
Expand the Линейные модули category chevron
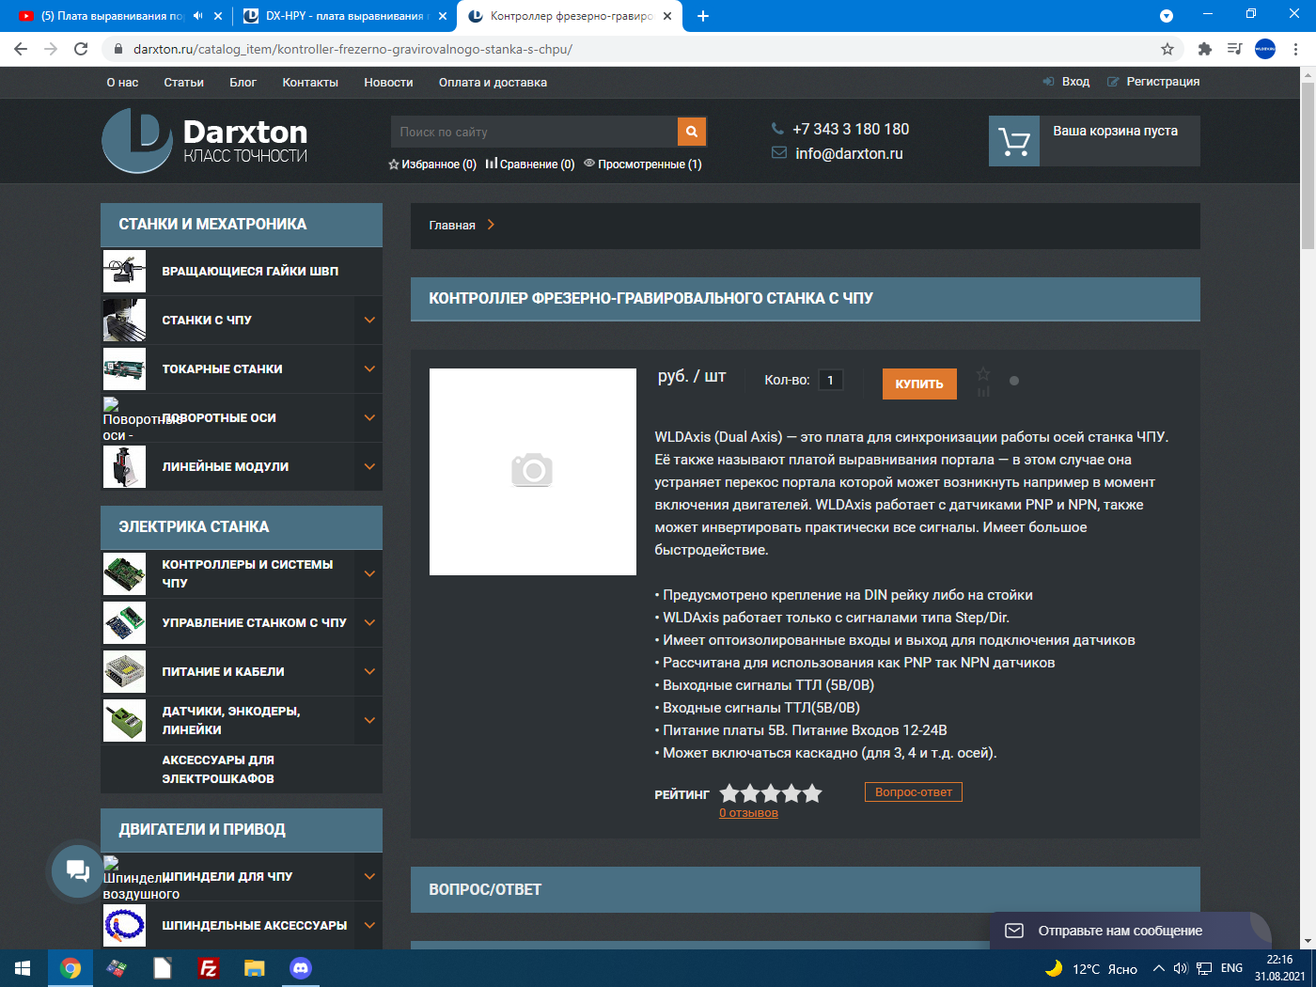coord(369,467)
